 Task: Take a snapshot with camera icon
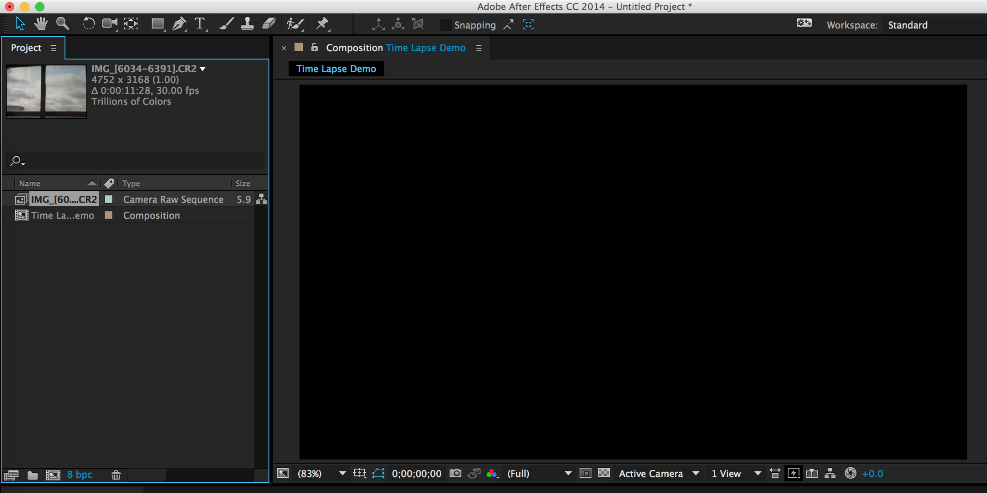455,473
